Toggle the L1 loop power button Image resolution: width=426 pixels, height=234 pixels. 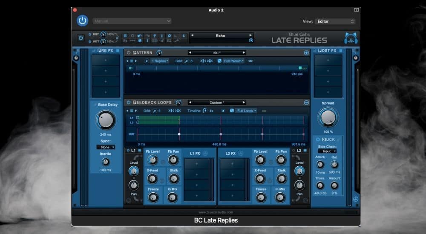point(128,150)
